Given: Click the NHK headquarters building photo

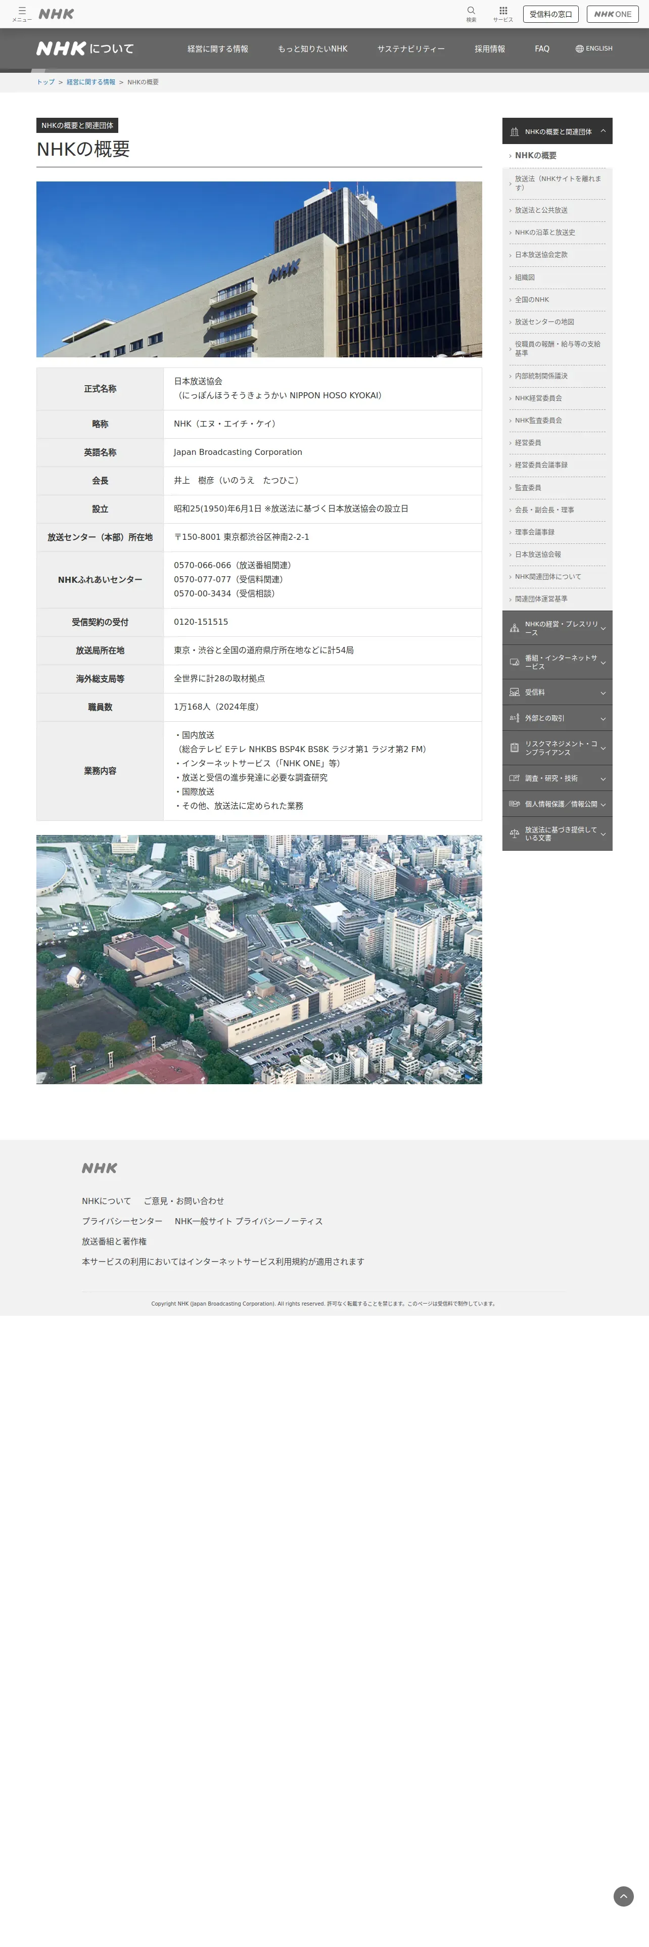Looking at the screenshot, I should (259, 269).
